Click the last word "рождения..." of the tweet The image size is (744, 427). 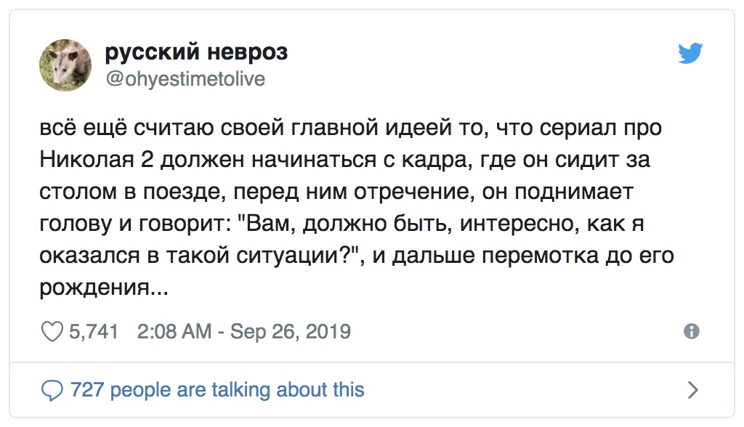(104, 288)
